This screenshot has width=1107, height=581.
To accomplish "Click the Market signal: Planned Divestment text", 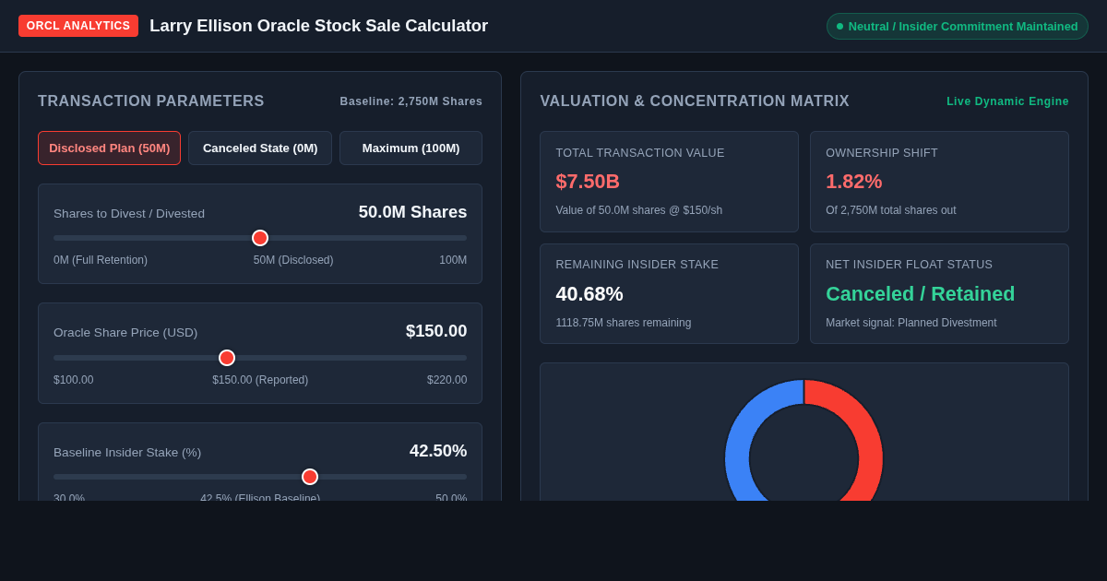I will click(x=911, y=323).
